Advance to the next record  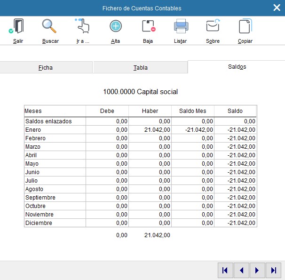tap(257, 270)
